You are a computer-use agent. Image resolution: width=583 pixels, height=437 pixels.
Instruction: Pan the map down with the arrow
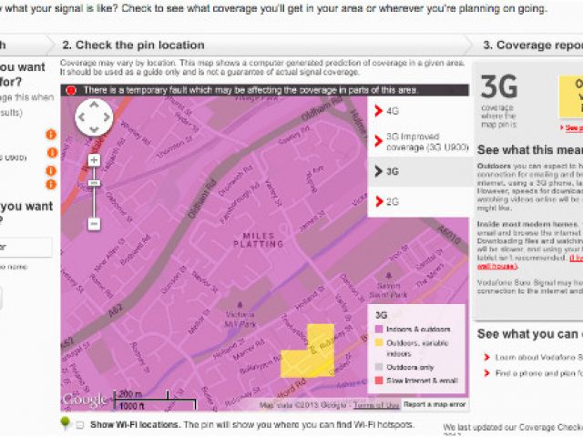pos(94,129)
